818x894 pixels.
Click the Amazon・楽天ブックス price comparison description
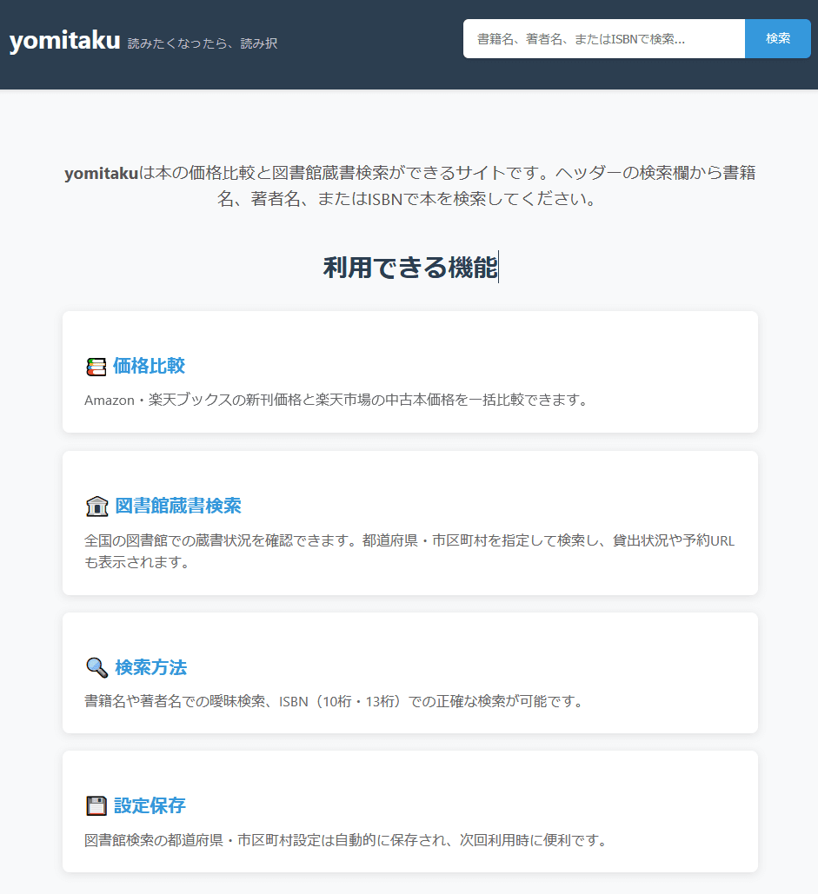(337, 401)
